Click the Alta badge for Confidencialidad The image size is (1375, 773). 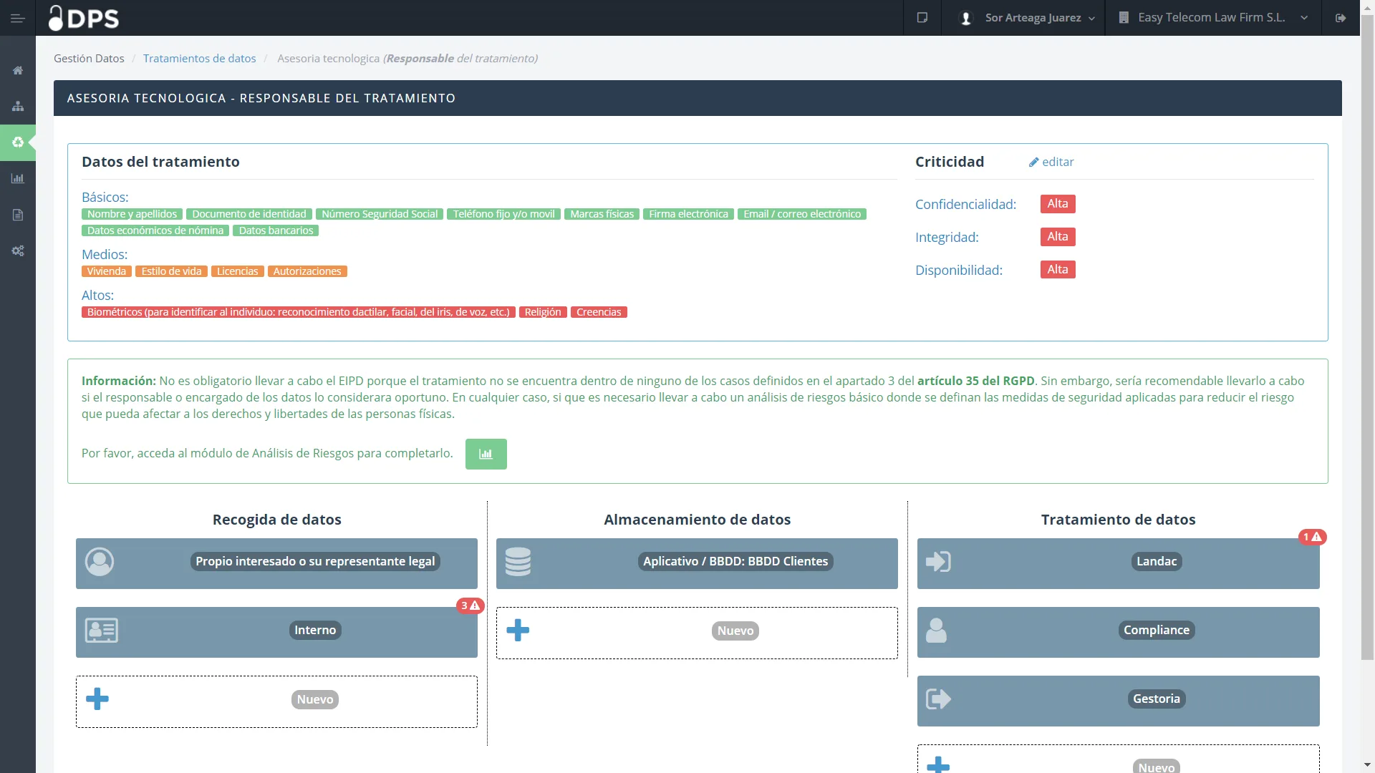tap(1058, 204)
